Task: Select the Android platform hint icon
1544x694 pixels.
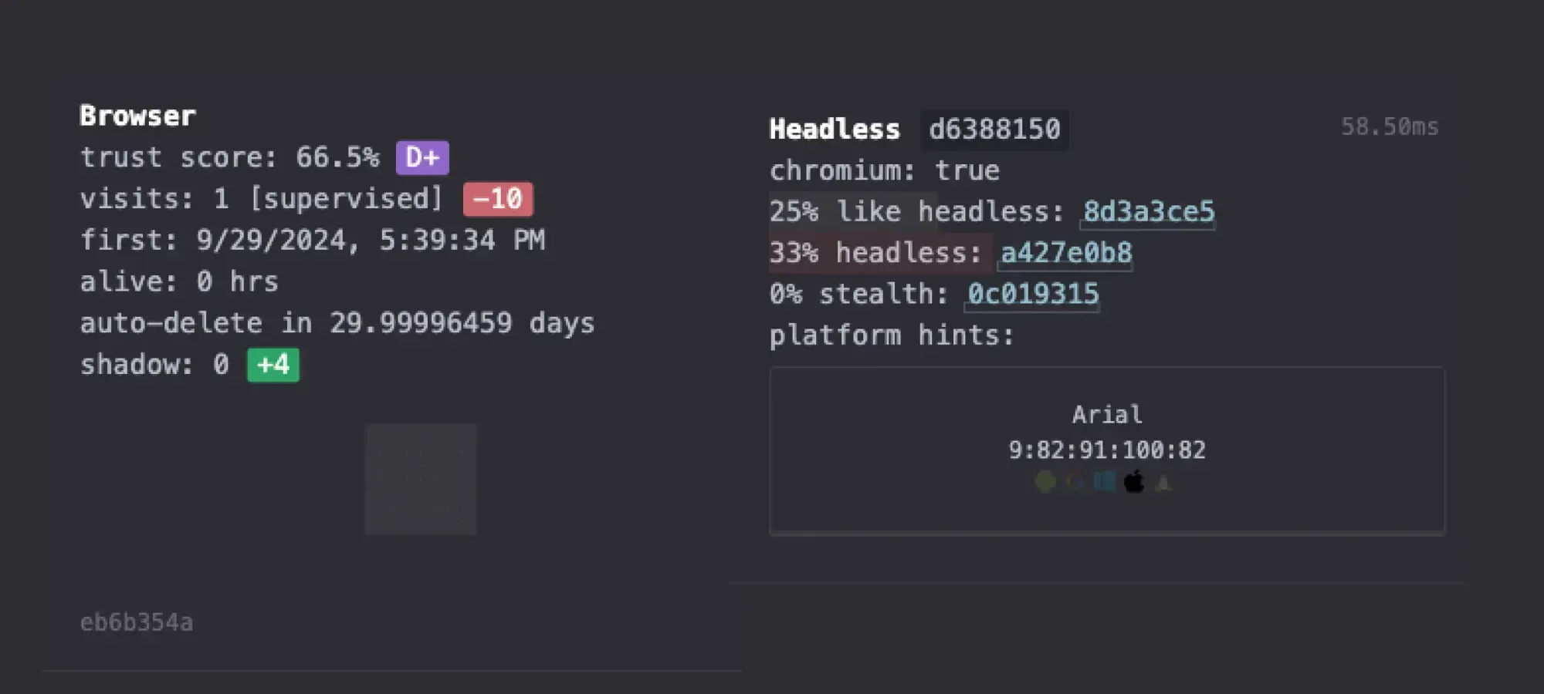Action: pos(1043,480)
